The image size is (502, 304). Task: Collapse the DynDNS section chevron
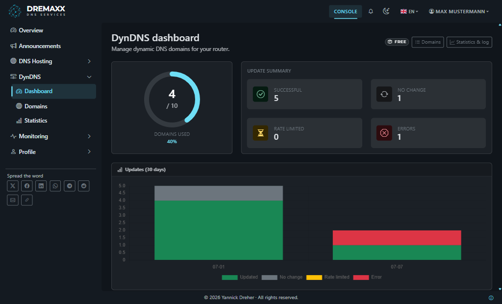tap(89, 77)
